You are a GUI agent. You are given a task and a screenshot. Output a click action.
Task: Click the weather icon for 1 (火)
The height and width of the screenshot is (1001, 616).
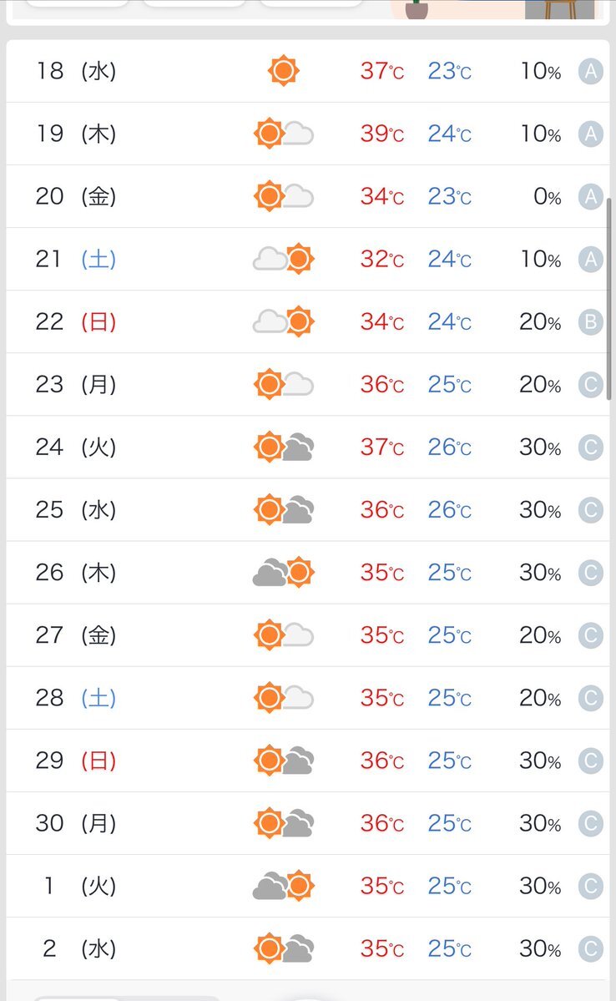[x=284, y=886]
